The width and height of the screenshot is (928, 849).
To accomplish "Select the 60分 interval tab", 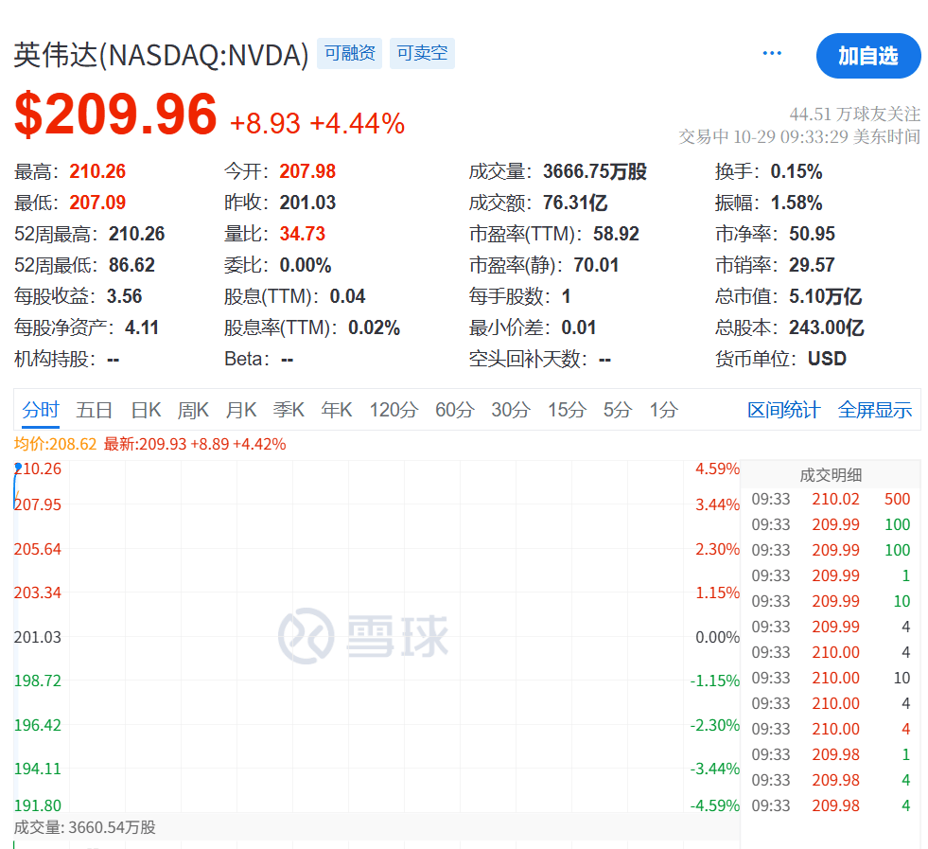I will pos(454,410).
